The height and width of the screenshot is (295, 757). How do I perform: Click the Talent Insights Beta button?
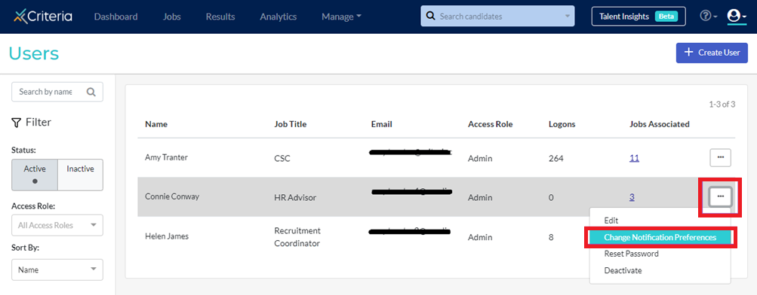tap(639, 17)
